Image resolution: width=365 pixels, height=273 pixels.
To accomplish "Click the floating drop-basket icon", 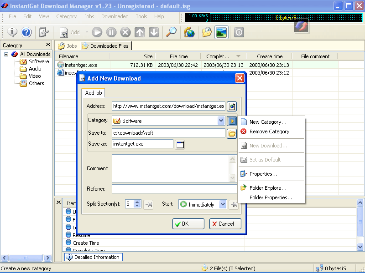I will pyautogui.click(x=301, y=25).
